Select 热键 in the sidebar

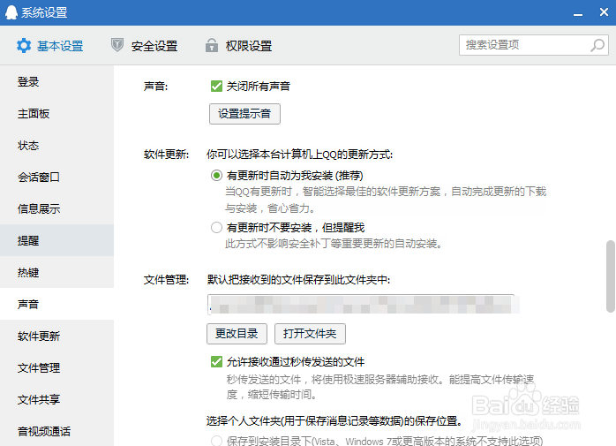point(57,272)
